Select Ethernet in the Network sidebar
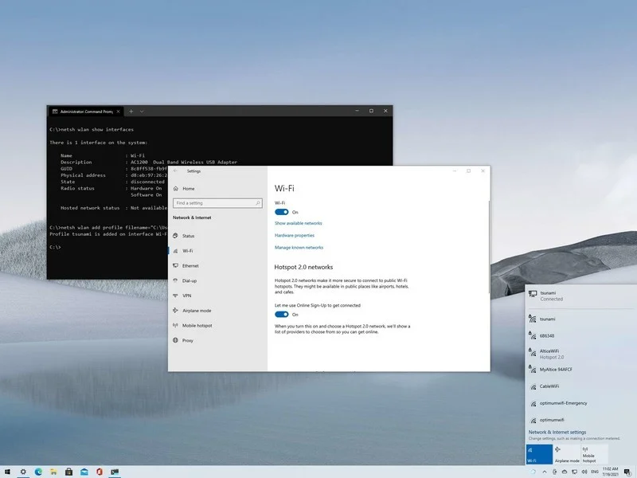Screen dimensions: 637x478 pyautogui.click(x=190, y=265)
